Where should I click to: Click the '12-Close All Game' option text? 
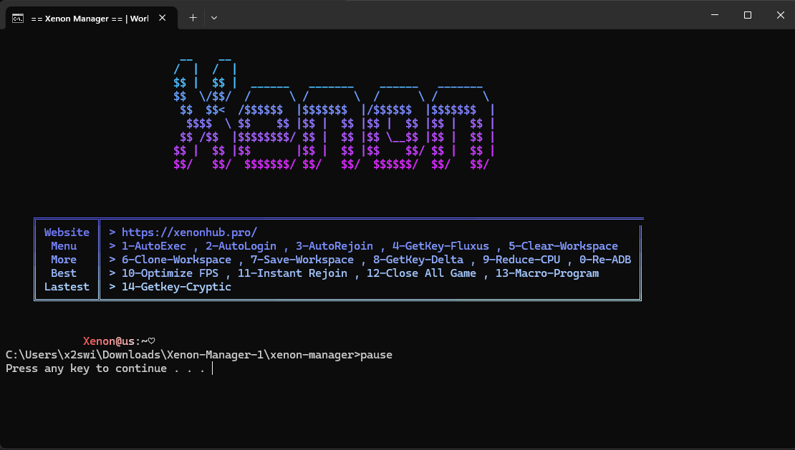421,273
